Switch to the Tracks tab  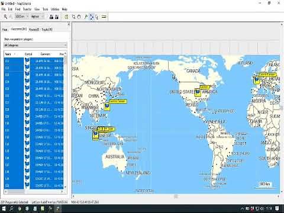click(x=47, y=30)
